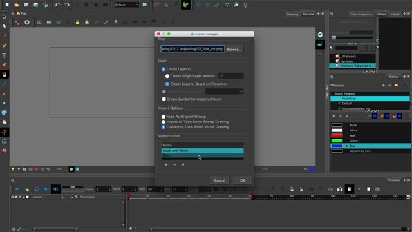Click the Open Scene folder icon

click(x=17, y=5)
